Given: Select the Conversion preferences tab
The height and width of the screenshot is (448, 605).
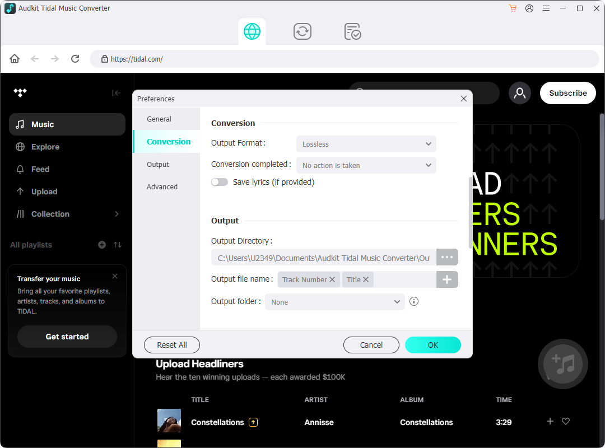Looking at the screenshot, I should 166,142.
